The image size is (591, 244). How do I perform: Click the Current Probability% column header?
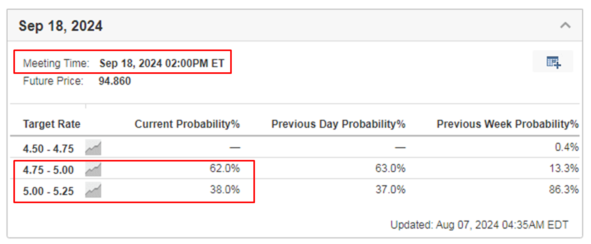click(187, 124)
